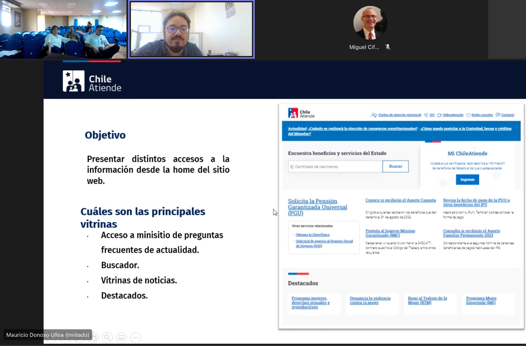Select the conference room video thumbnail
The width and height of the screenshot is (526, 346).
tap(63, 29)
